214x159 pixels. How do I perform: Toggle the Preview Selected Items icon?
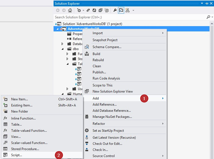tap(121, 10)
